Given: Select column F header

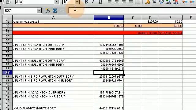Looking at the screenshot, I should coord(189,18).
